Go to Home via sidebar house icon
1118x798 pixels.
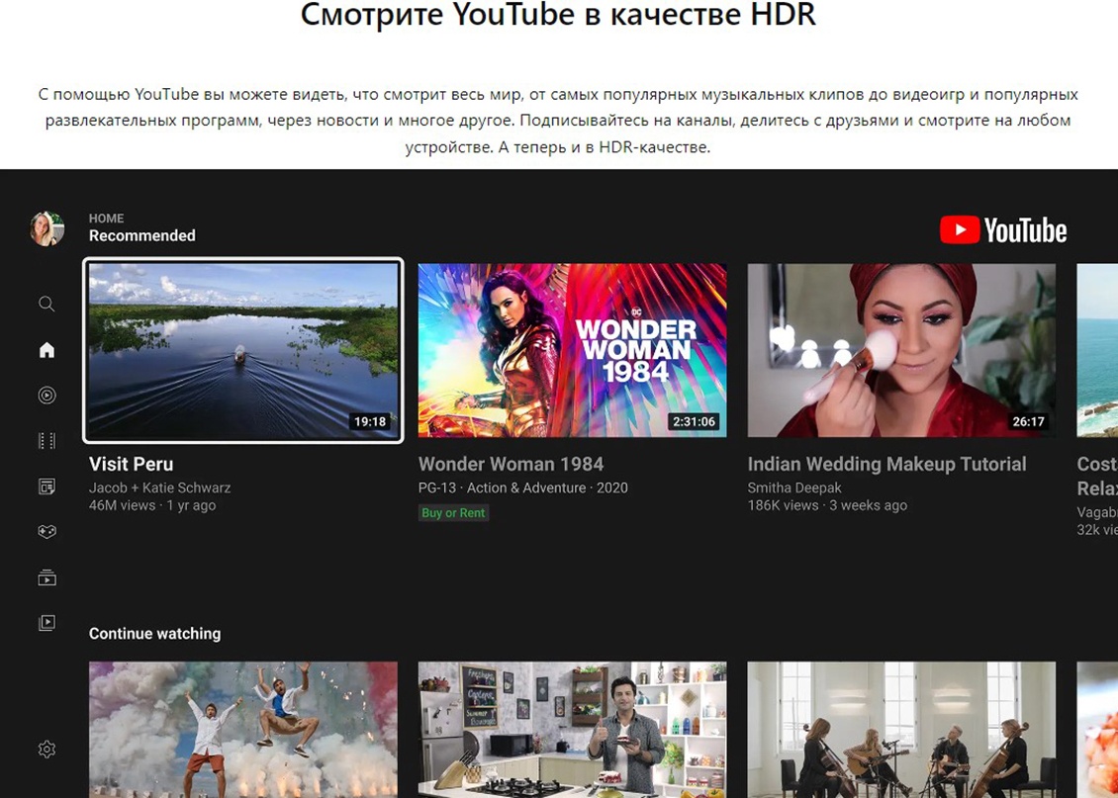pos(47,350)
